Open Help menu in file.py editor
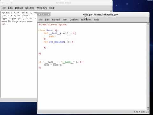The image size is (153, 115). pyautogui.click(x=96, y=19)
